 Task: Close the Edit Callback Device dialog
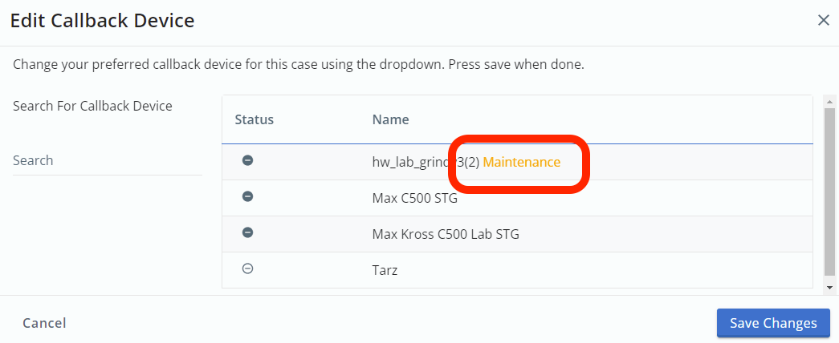tap(823, 20)
